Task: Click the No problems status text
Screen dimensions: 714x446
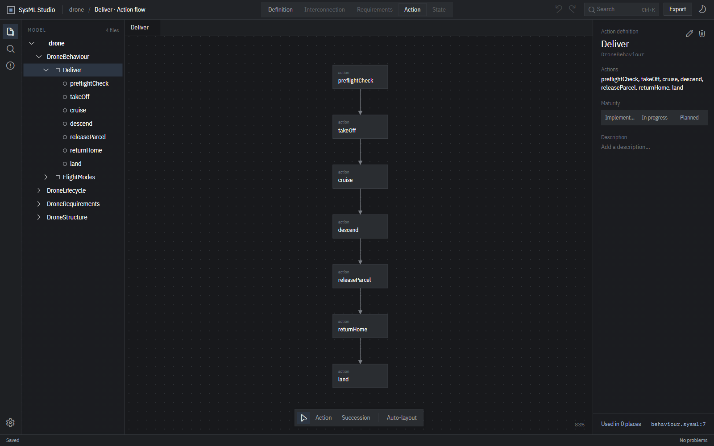Action: point(693,440)
